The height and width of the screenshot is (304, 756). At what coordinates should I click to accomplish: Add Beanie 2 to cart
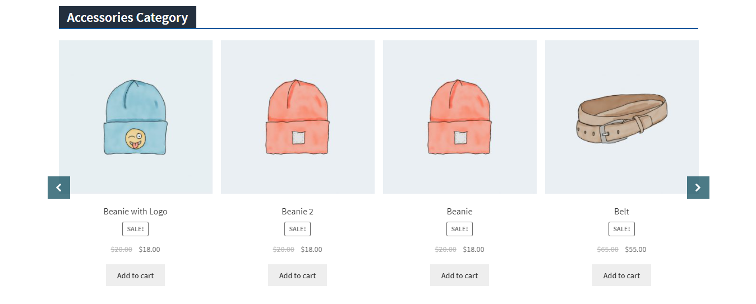298,275
